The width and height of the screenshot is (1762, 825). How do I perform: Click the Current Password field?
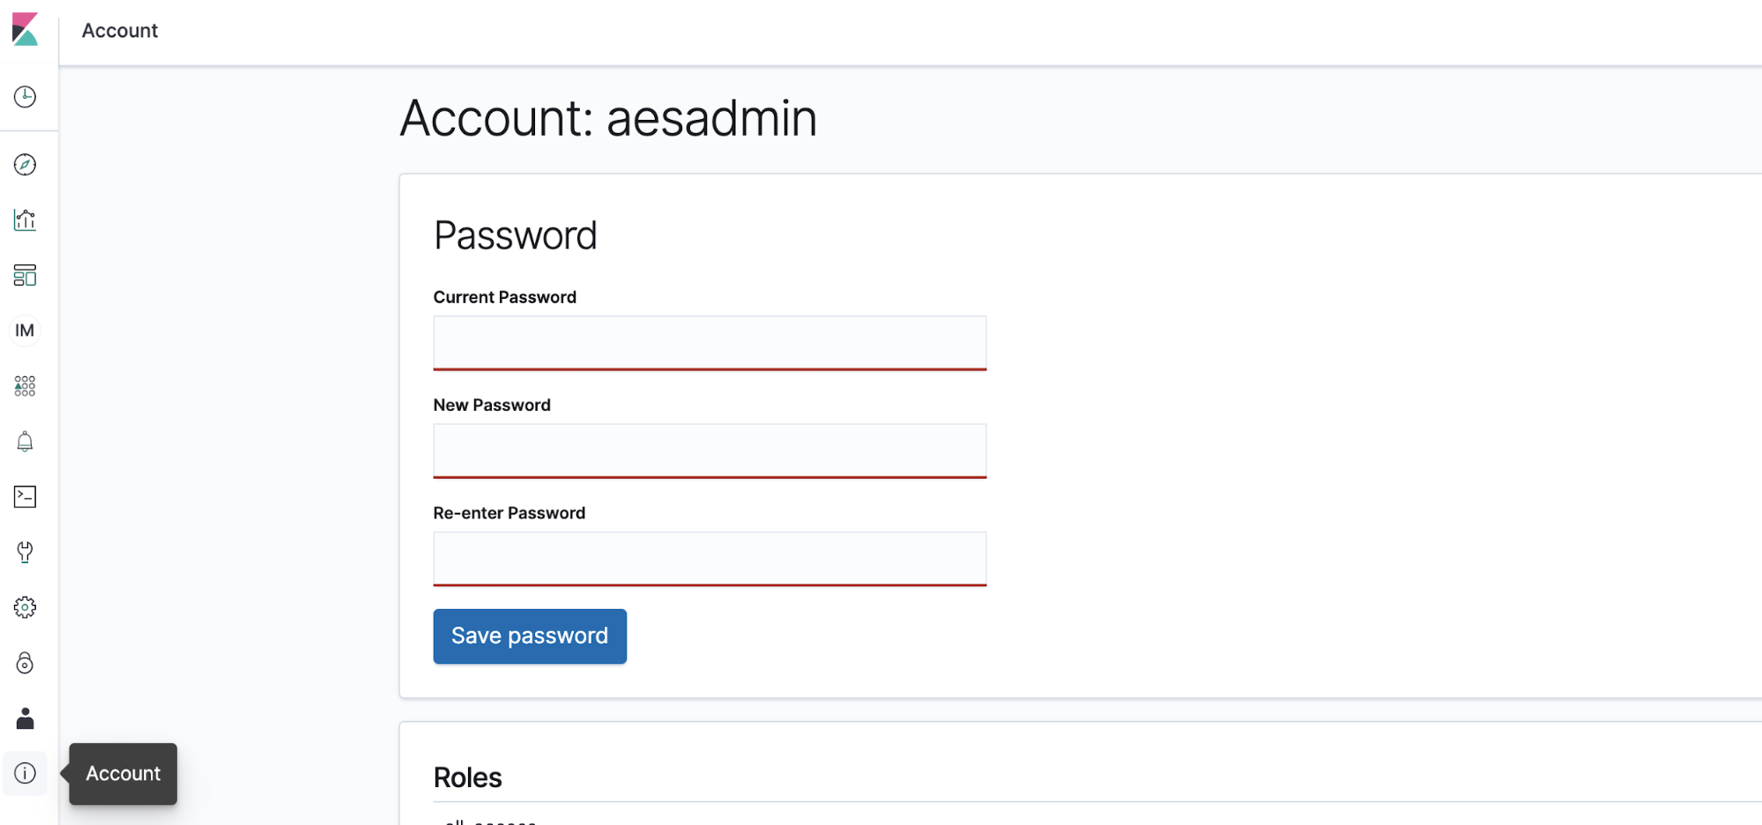[710, 343]
